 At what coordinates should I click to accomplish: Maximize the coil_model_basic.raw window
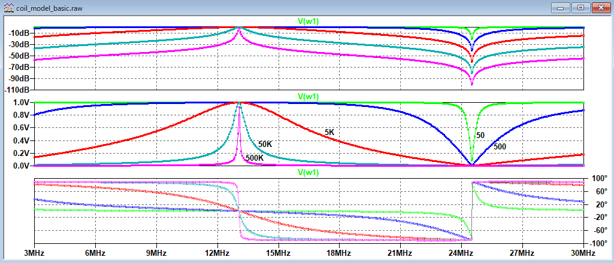click(x=580, y=7)
